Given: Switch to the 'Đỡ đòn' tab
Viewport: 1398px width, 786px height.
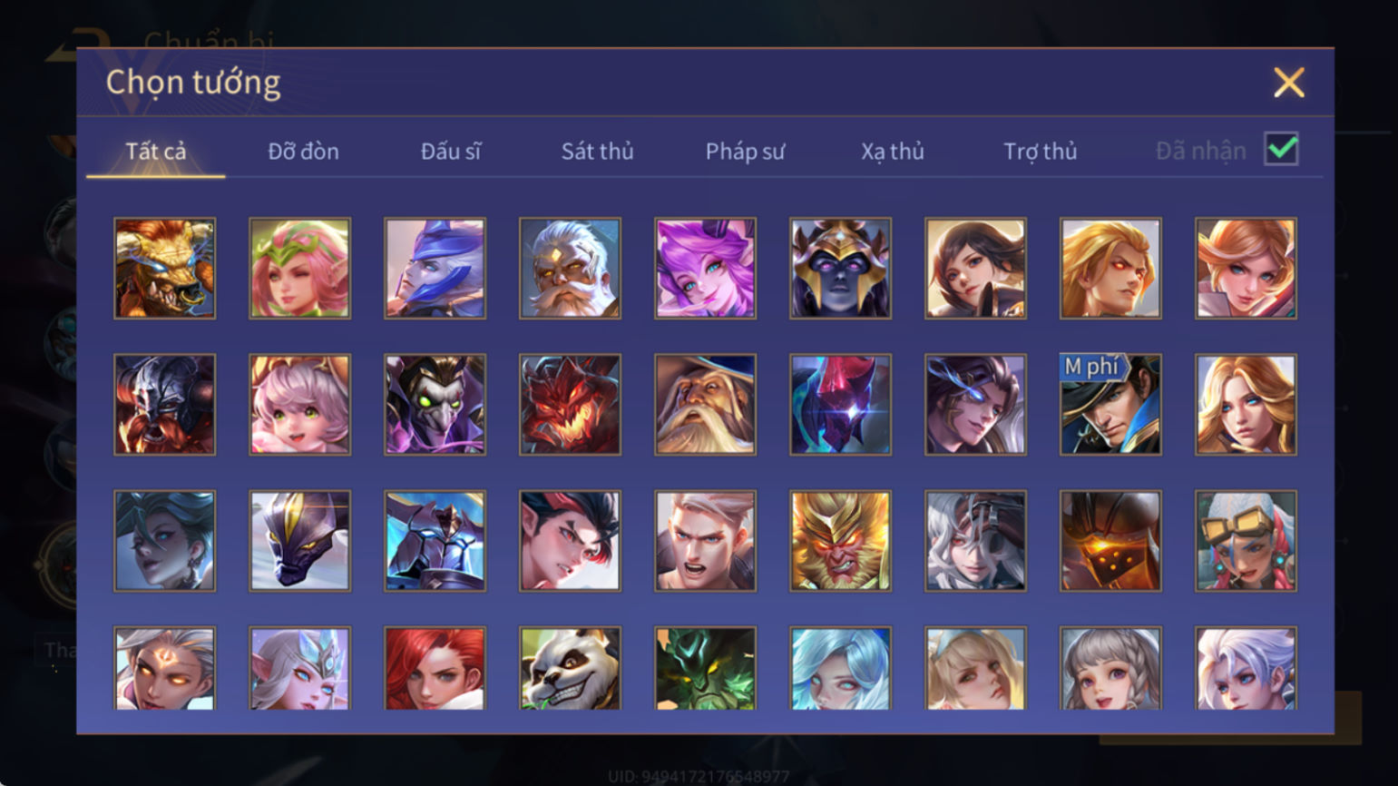Looking at the screenshot, I should tap(303, 151).
